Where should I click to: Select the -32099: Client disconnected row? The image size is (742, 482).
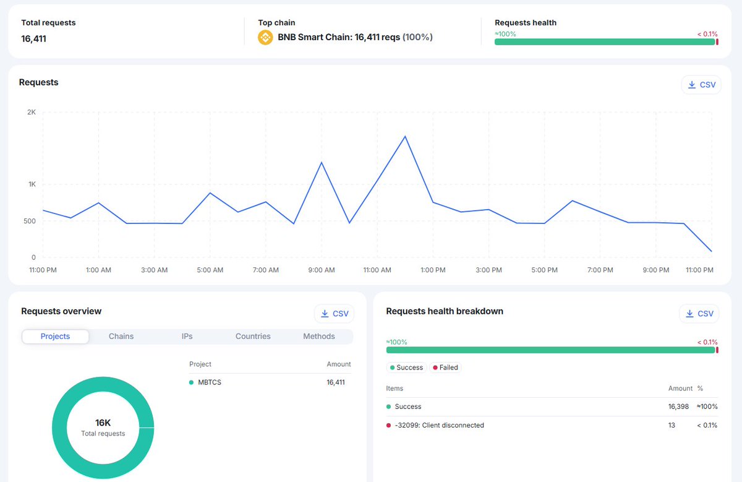pos(552,426)
